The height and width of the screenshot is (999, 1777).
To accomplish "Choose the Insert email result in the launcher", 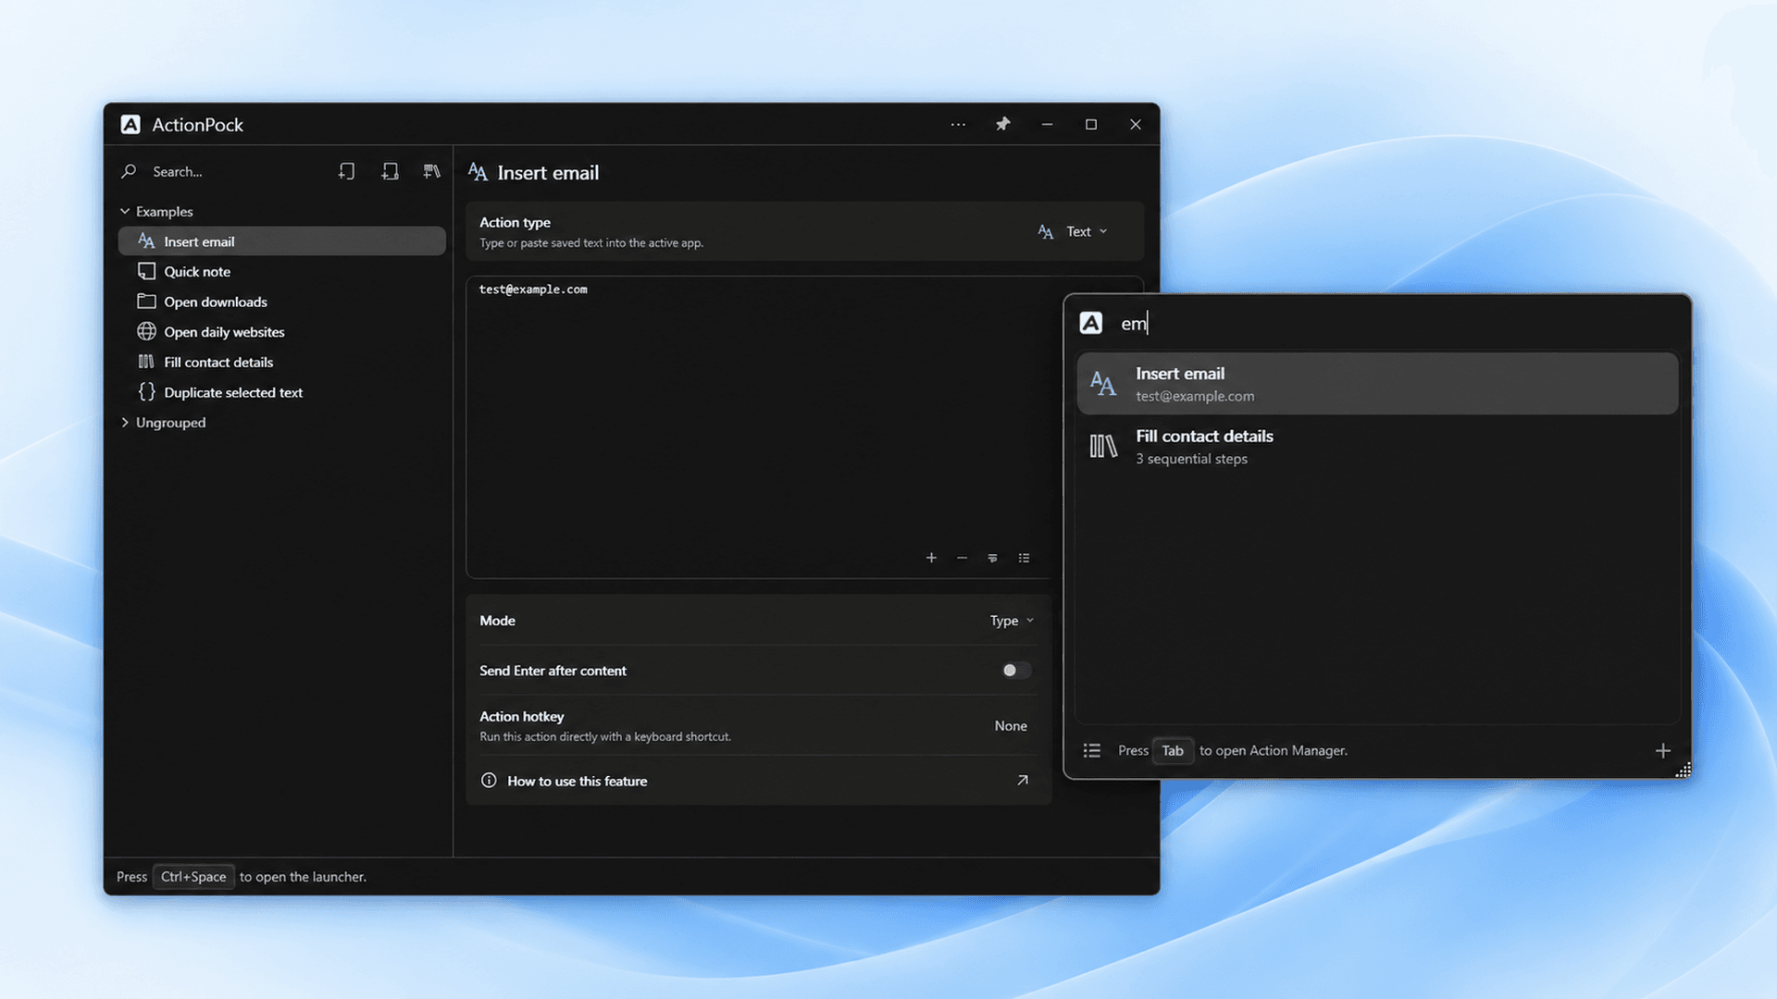I will pyautogui.click(x=1377, y=383).
